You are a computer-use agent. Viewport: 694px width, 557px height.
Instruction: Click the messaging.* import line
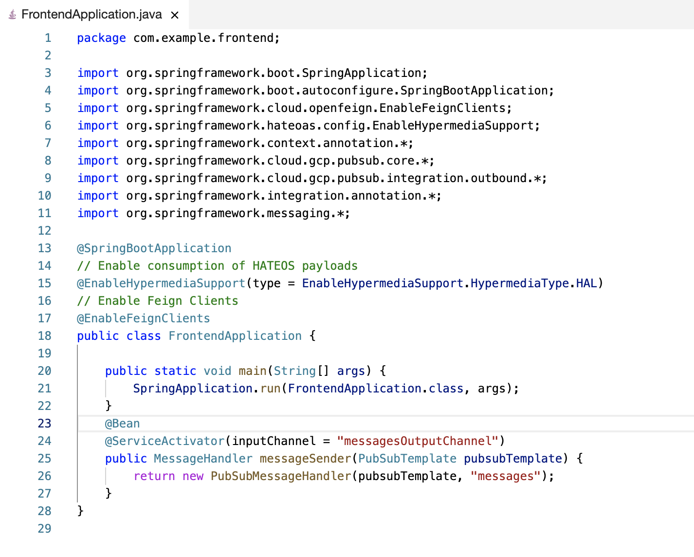pyautogui.click(x=214, y=213)
